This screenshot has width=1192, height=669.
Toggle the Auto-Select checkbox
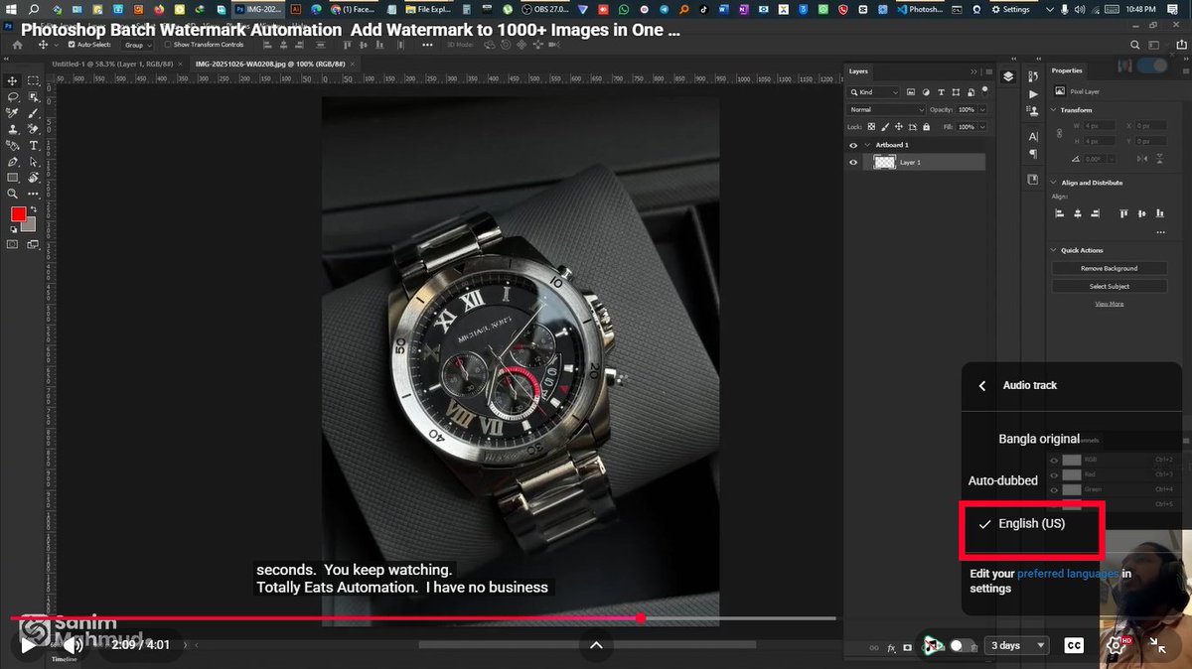pos(71,45)
